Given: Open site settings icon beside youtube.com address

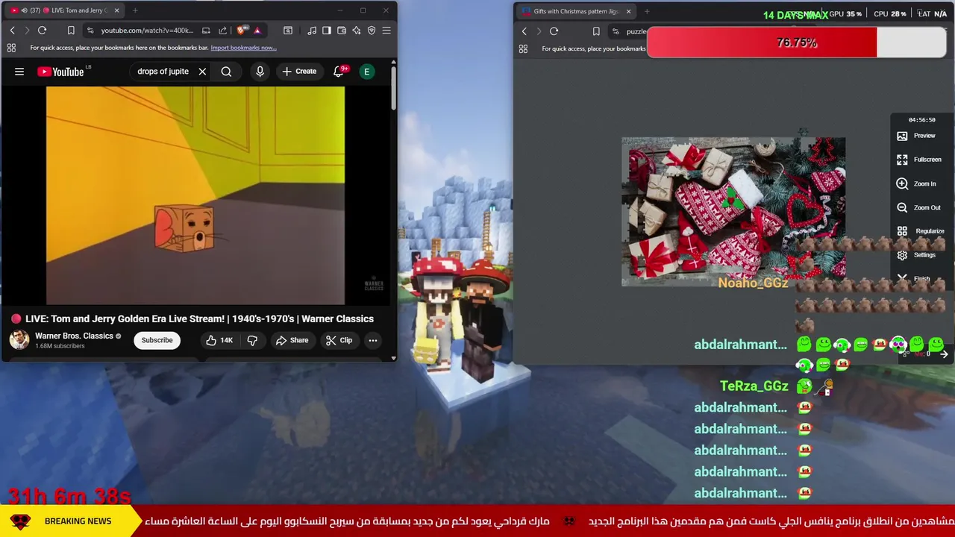Looking at the screenshot, I should tap(90, 31).
